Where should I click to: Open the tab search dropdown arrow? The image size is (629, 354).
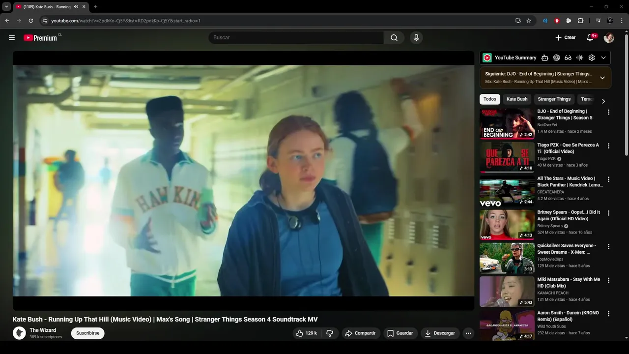6,7
